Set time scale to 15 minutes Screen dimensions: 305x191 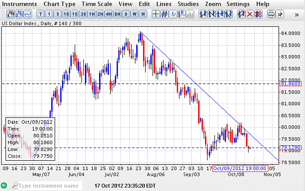pyautogui.click(x=75, y=14)
